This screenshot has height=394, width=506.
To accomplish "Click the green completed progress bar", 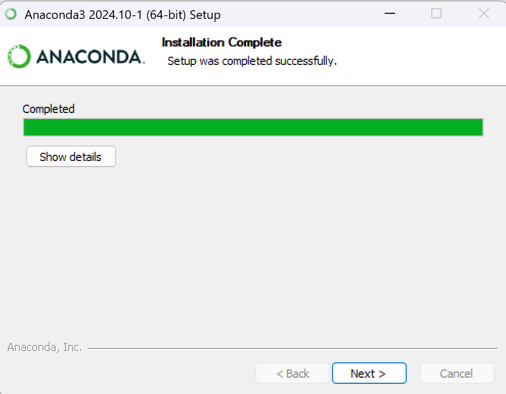I will click(x=253, y=127).
